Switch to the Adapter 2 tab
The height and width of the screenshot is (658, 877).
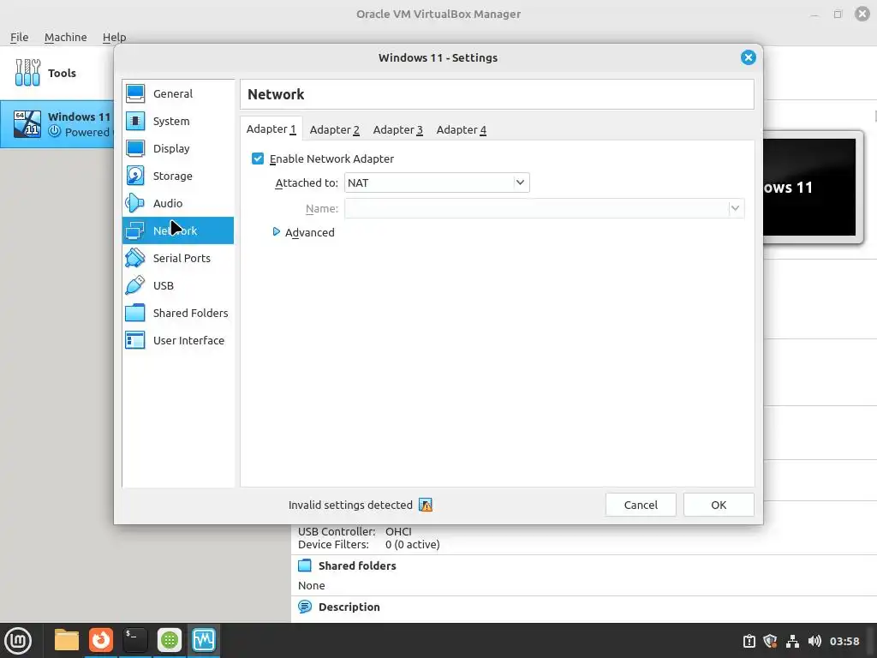335,130
